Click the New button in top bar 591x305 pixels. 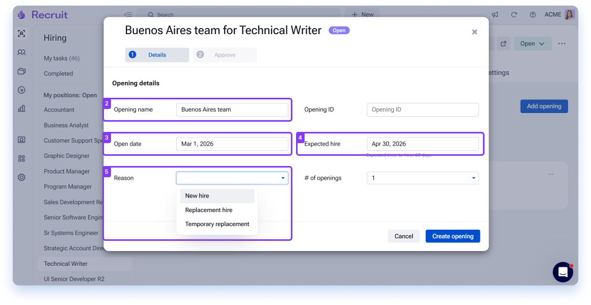click(x=362, y=15)
